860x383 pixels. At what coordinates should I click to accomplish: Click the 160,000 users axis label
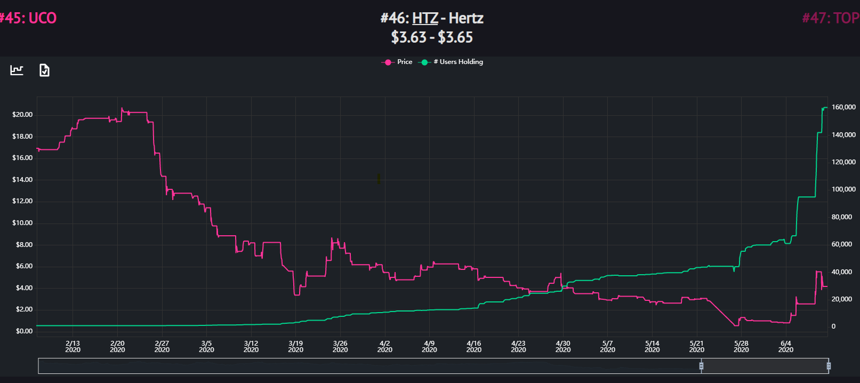point(843,107)
